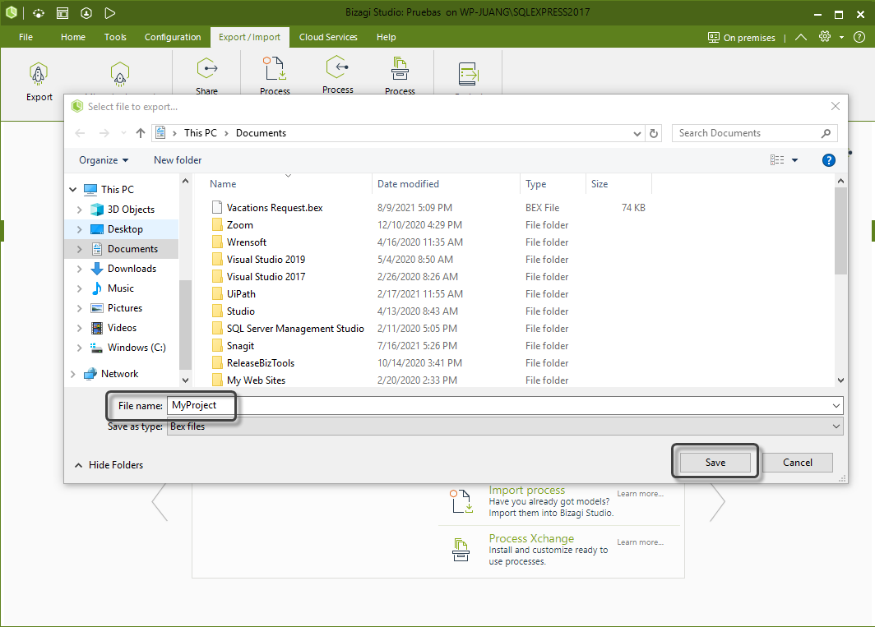The height and width of the screenshot is (627, 875).
Task: Open the Organize dropdown menu
Action: 104,161
